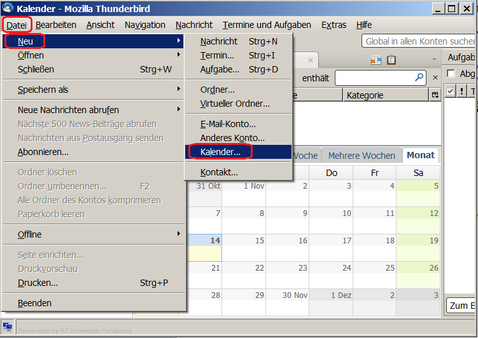This screenshot has width=478, height=338.
Task: Select day 10 in the calendar grid
Action: click(x=331, y=220)
